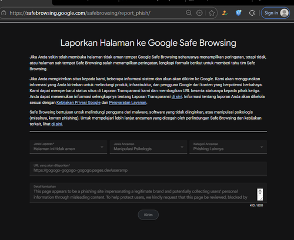Open the Persyaratan Layanan link
Image resolution: width=294 pixels, height=240 pixels.
point(128,103)
